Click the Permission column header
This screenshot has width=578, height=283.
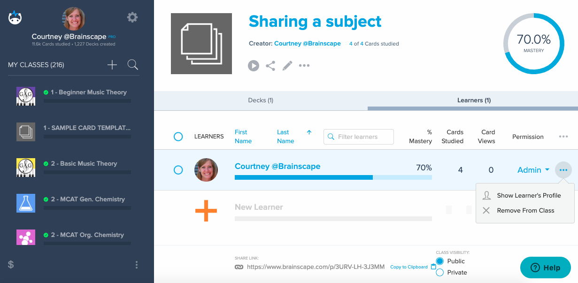point(528,137)
